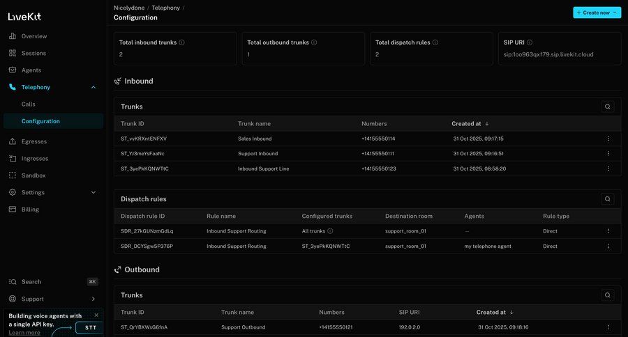
Task: Open Agents via its bot icon
Action: pos(13,70)
